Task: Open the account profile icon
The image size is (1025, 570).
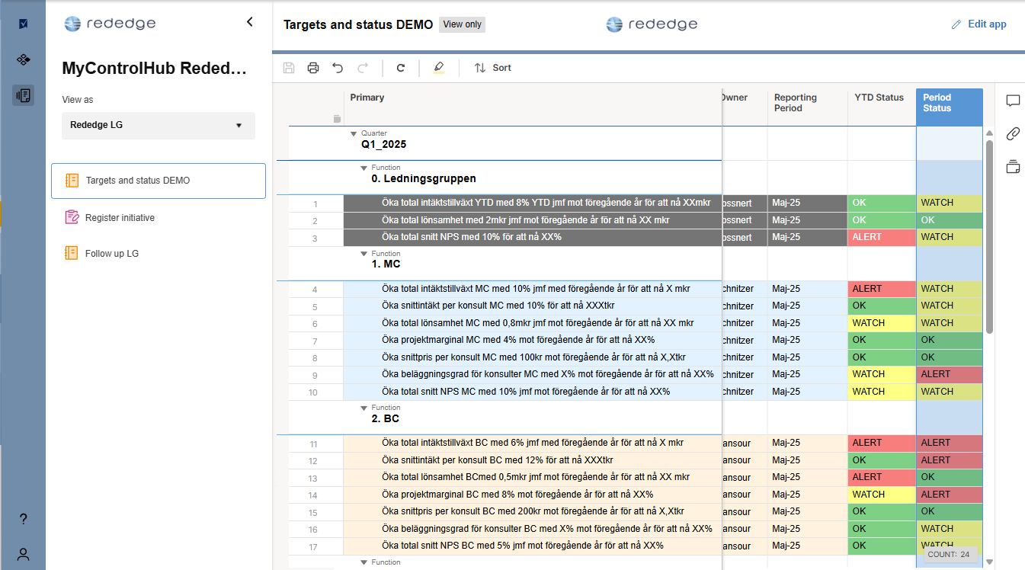Action: pos(23,554)
